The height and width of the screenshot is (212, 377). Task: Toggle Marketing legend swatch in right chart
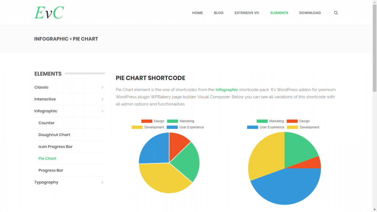(262, 121)
